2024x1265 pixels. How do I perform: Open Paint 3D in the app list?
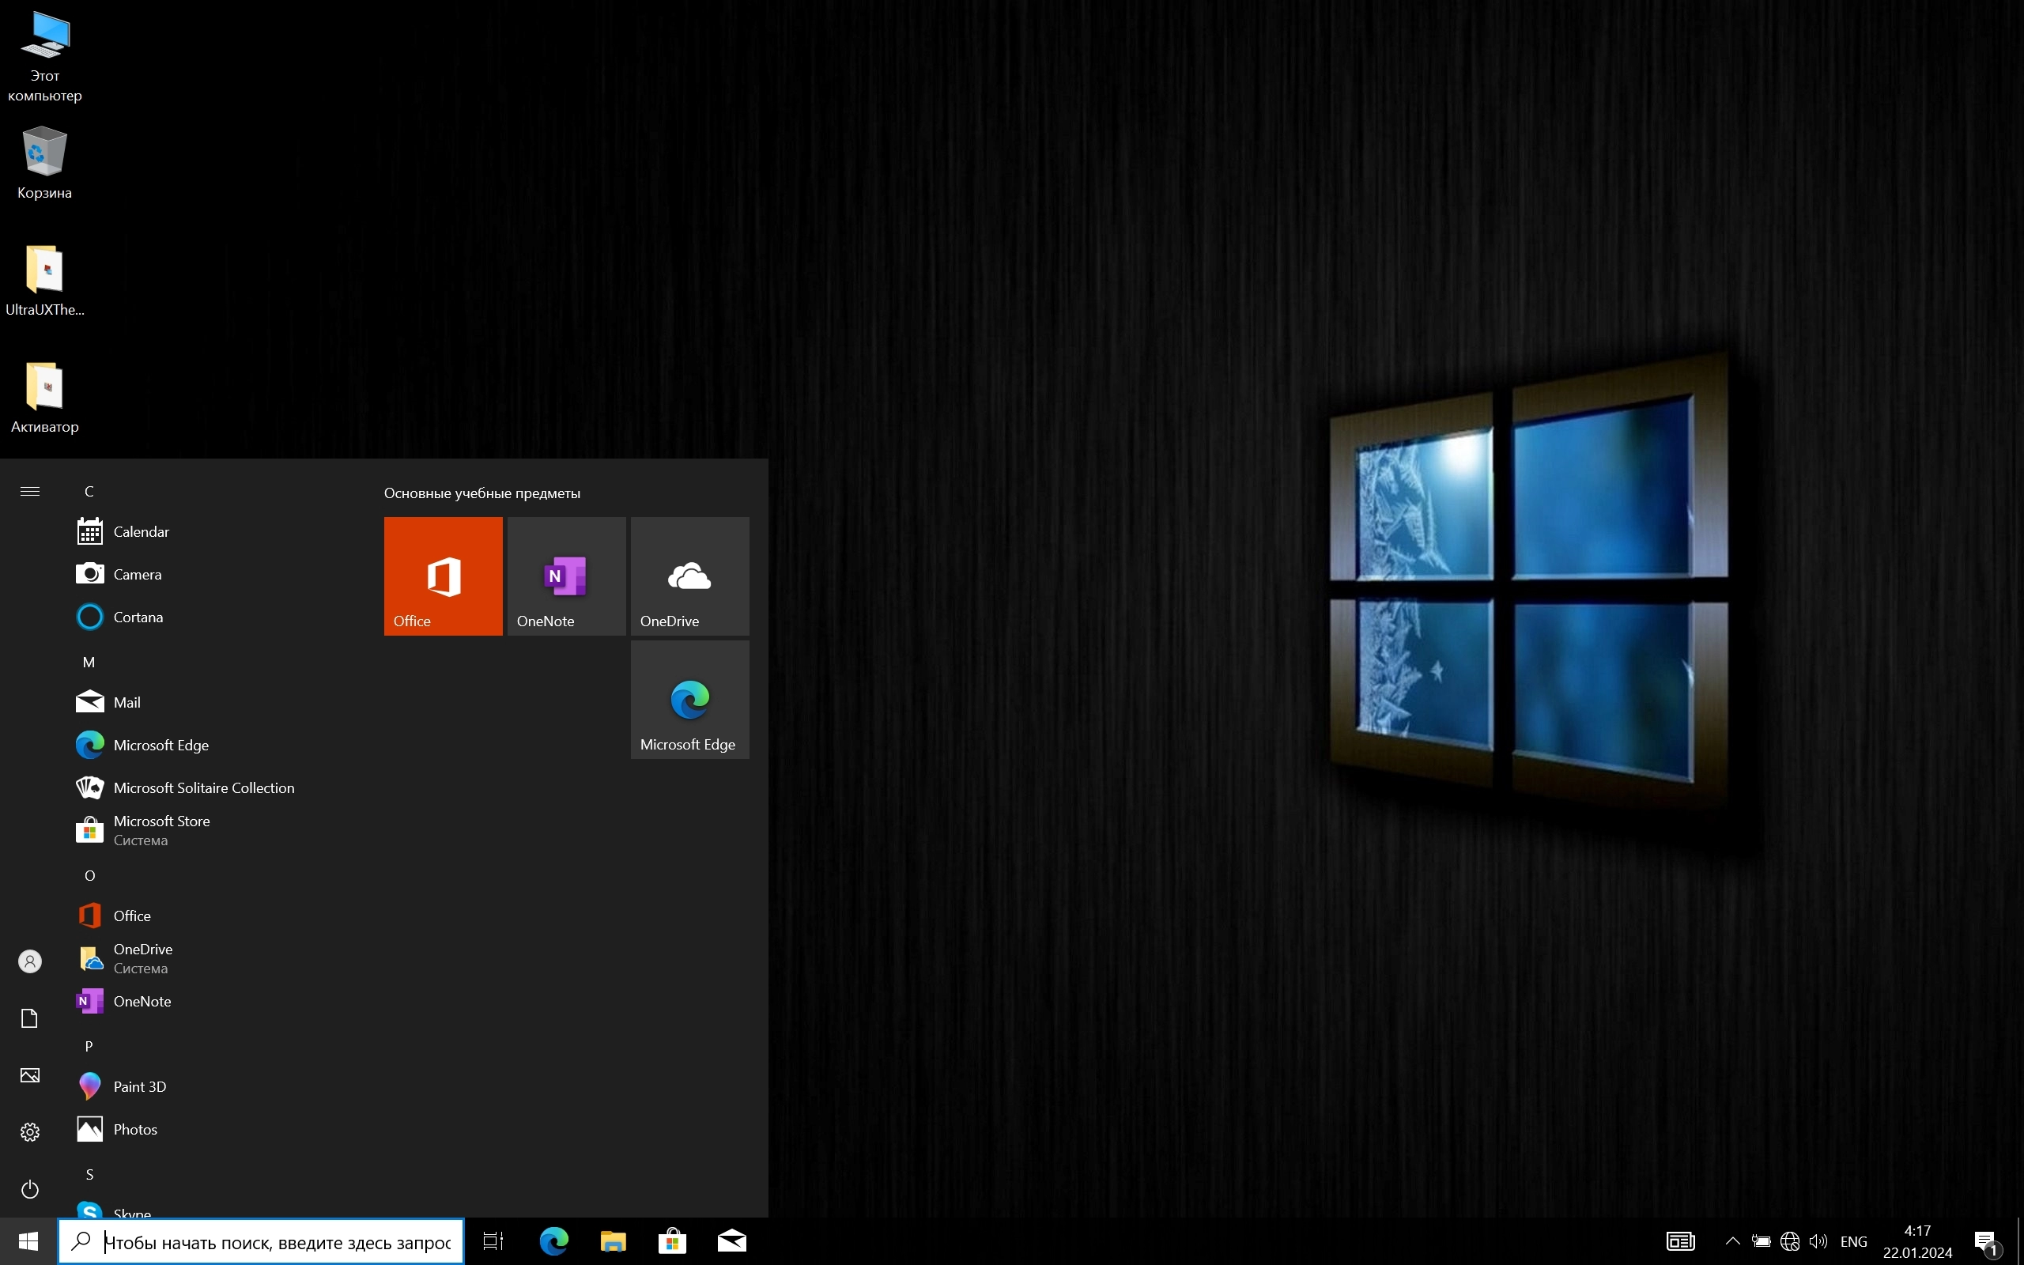tap(140, 1087)
